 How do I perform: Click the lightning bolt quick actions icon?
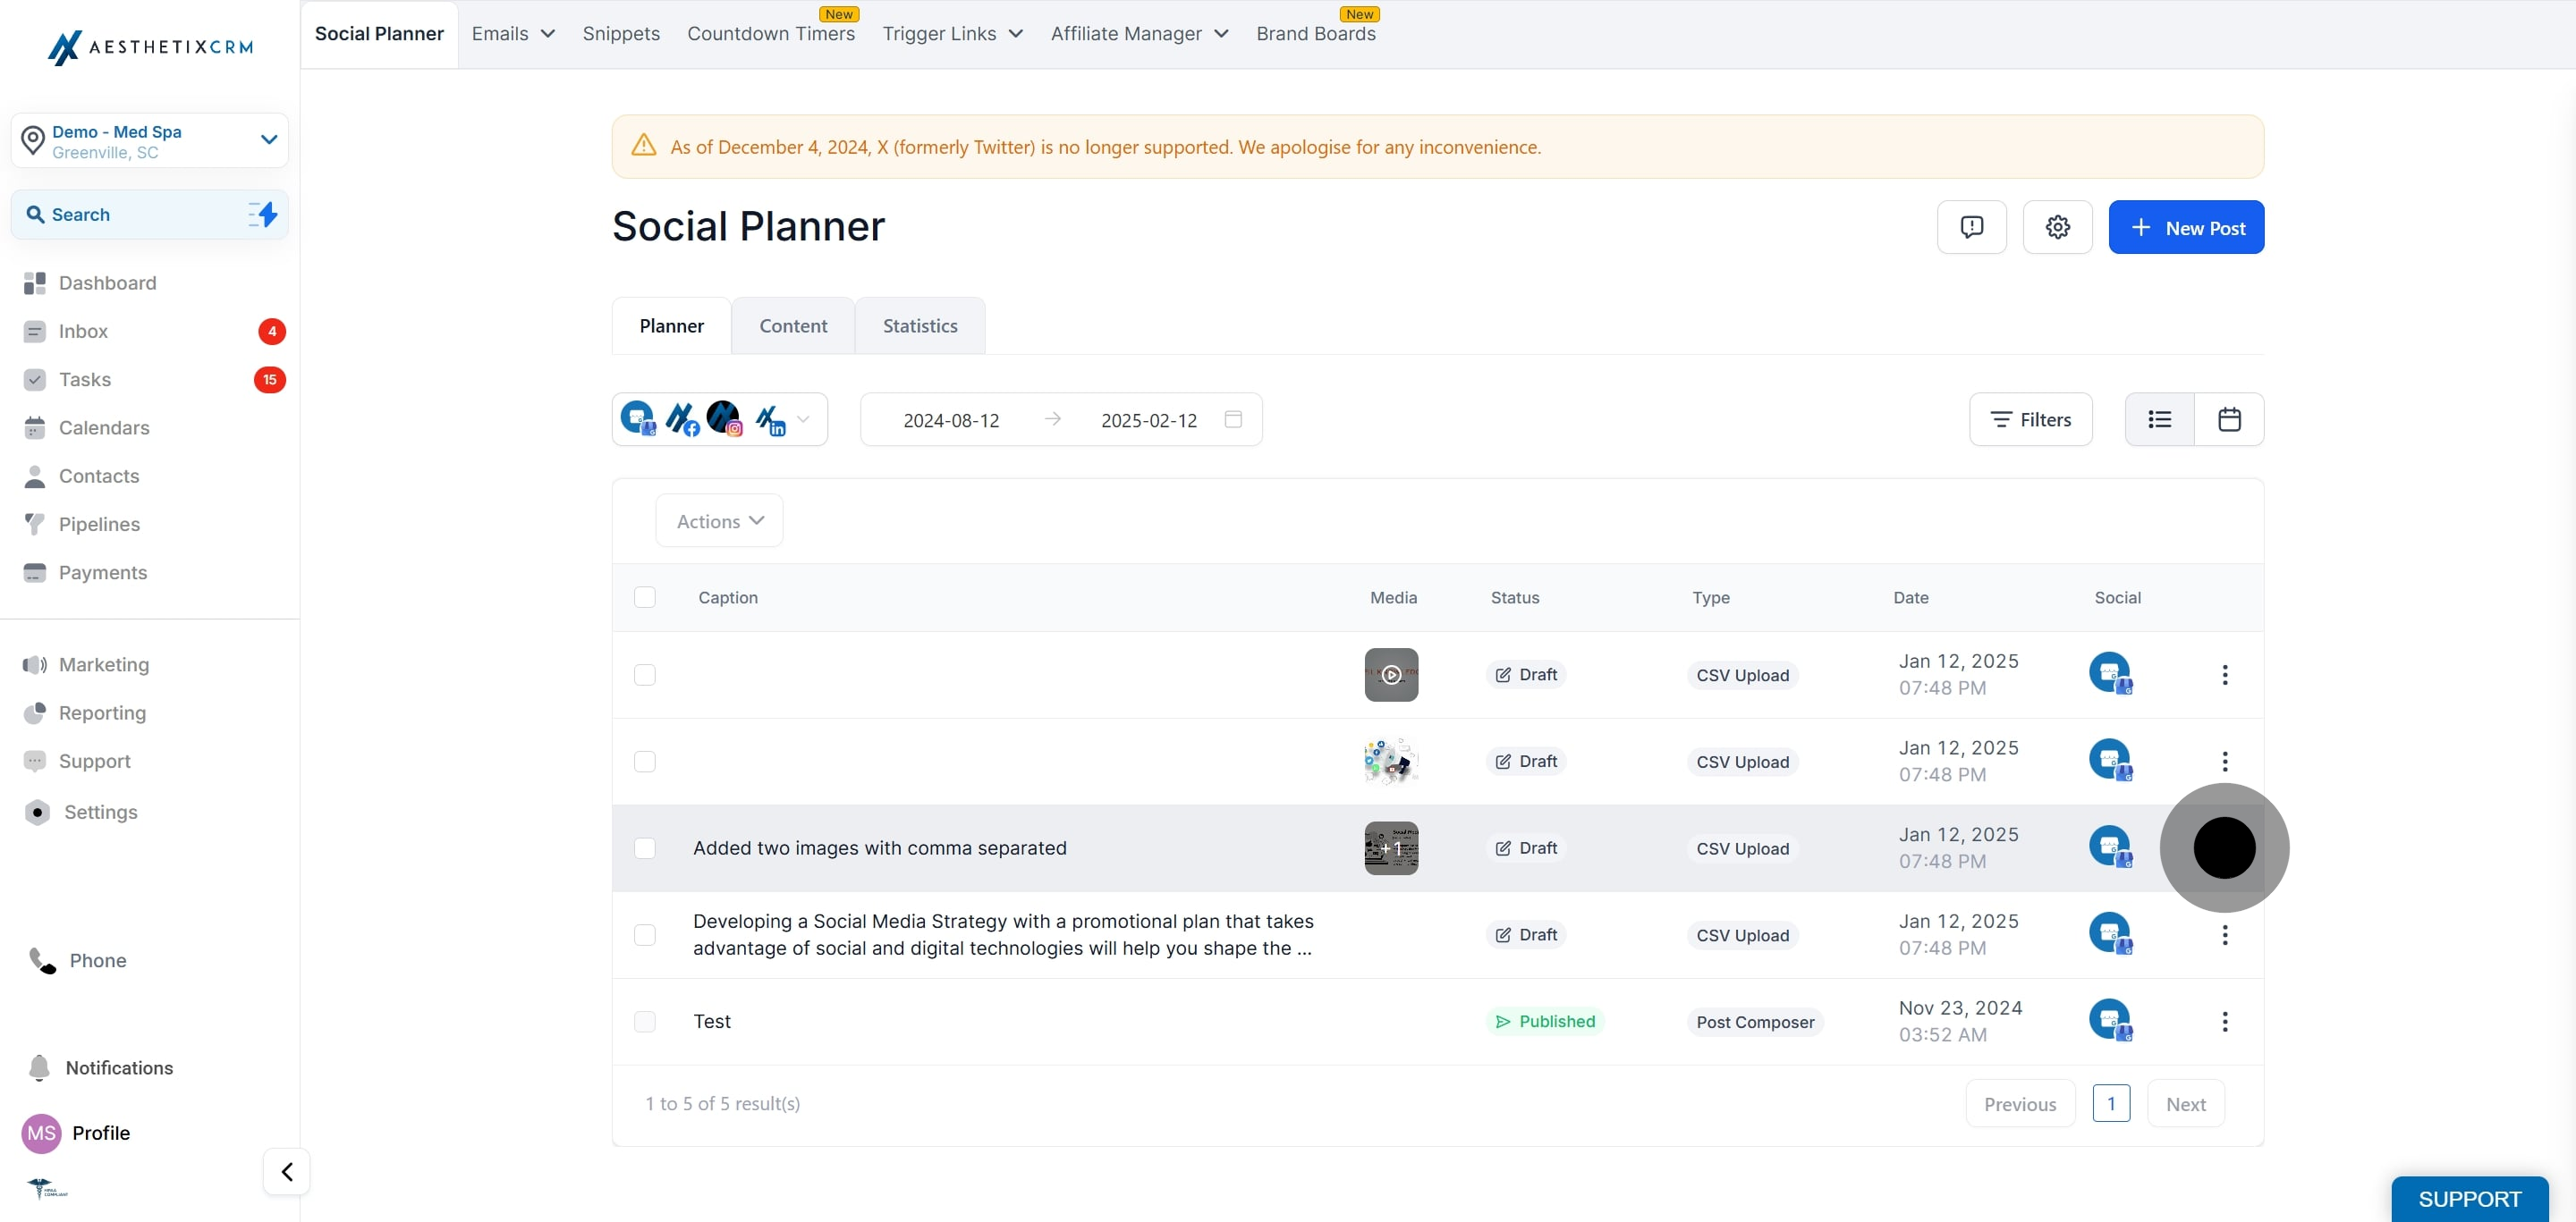coord(264,215)
